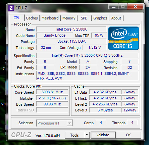Minimize the CPU-Z window

click(x=114, y=7)
